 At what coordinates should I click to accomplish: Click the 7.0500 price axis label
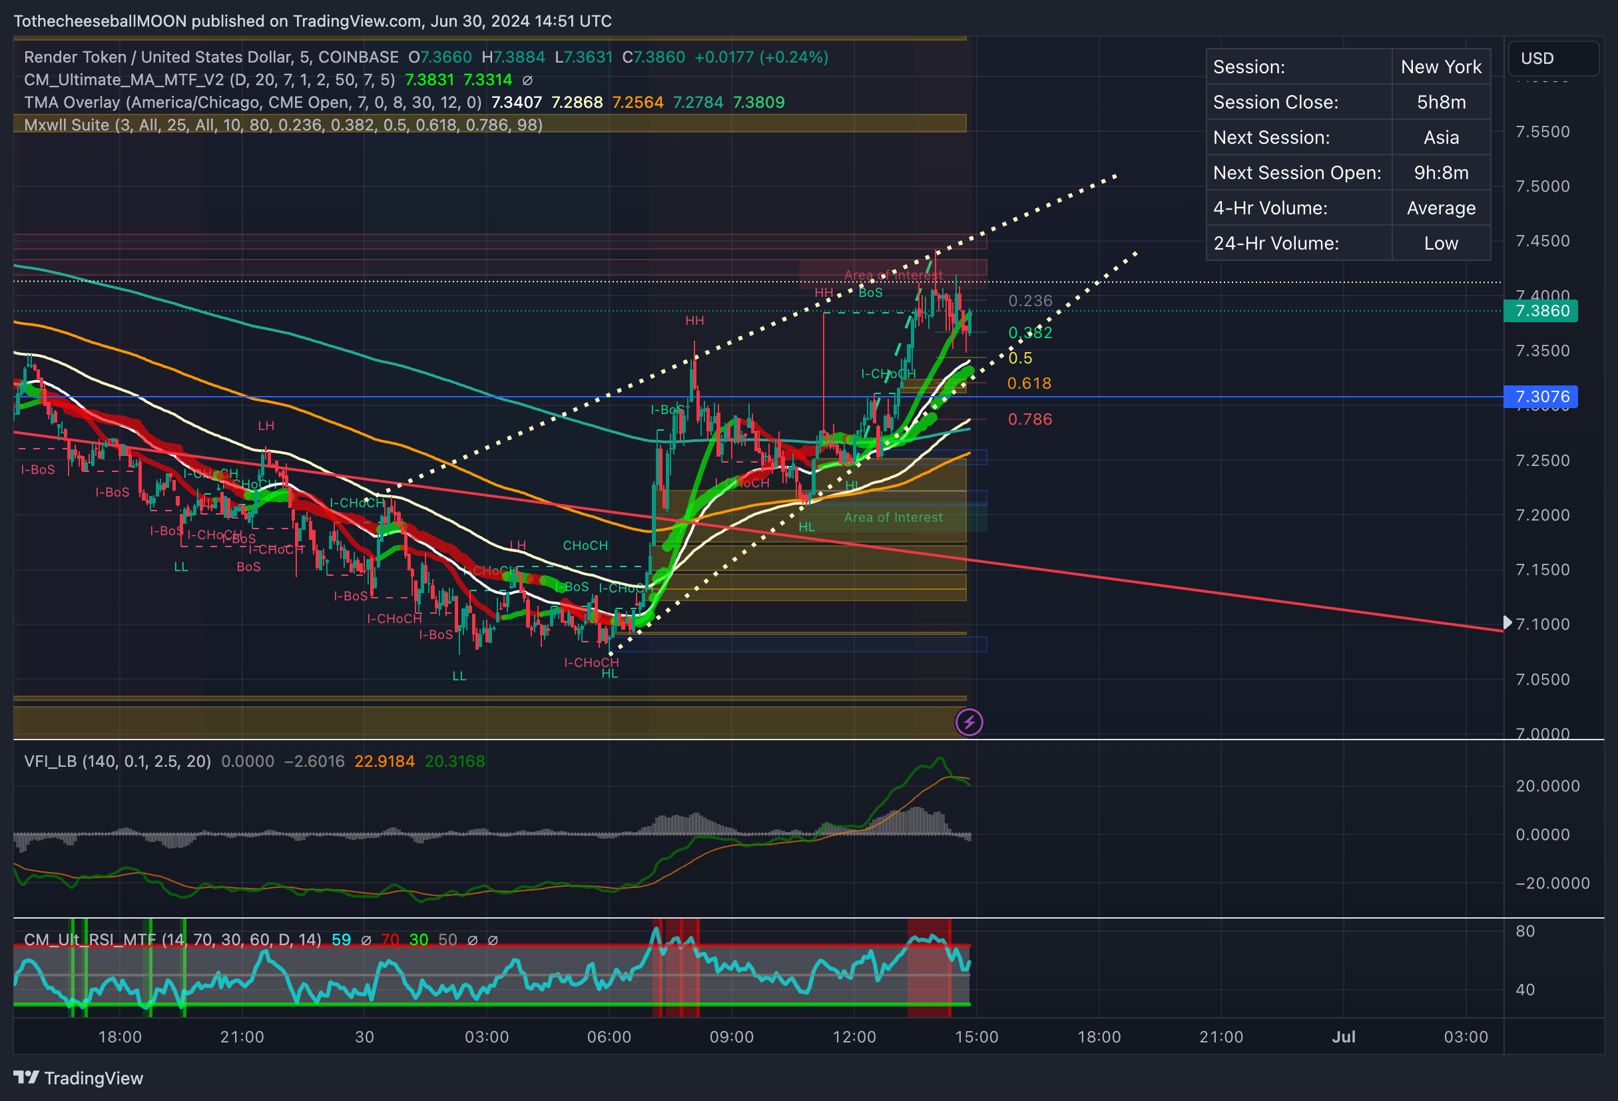click(x=1543, y=679)
